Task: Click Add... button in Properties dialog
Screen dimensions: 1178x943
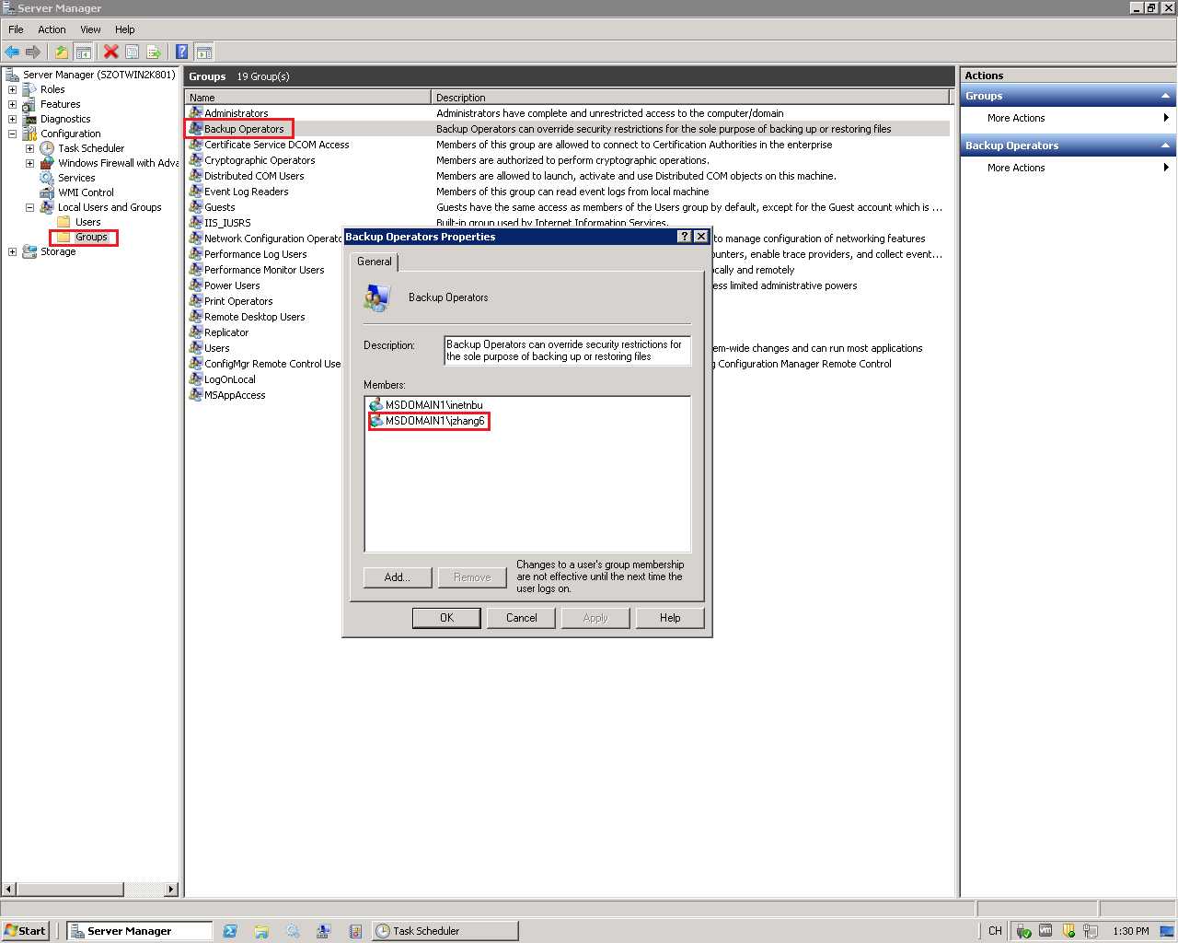Action: pos(398,577)
